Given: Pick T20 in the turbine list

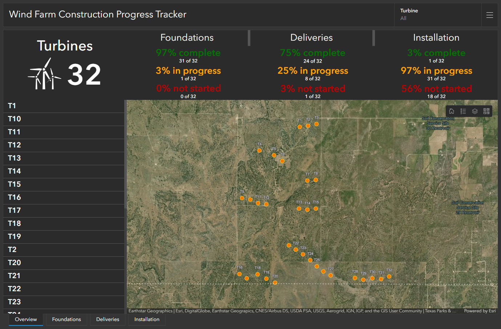Looking at the screenshot, I should point(64,263).
